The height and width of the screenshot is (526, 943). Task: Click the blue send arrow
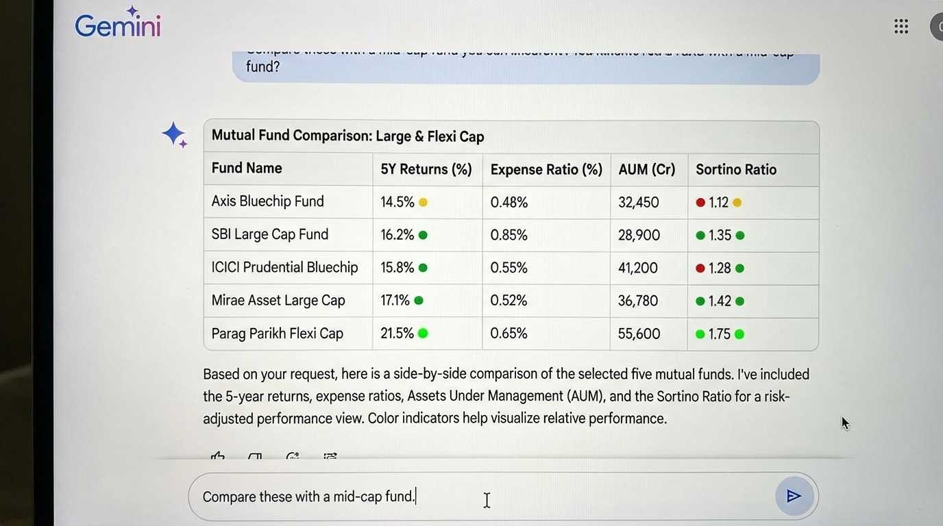(x=793, y=496)
